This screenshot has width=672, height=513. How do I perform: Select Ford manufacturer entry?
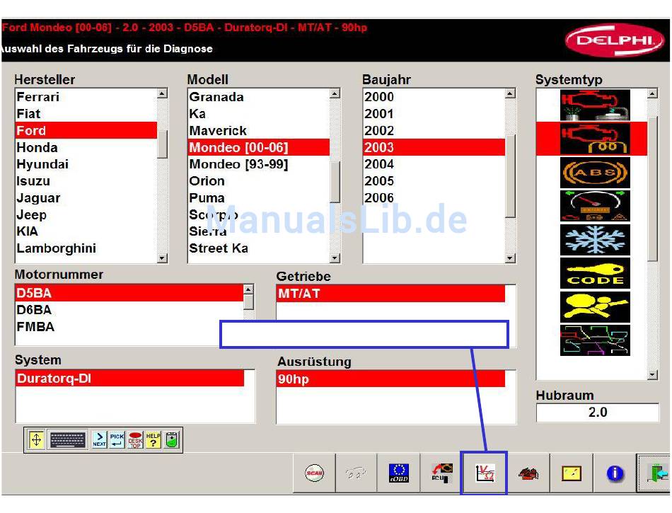click(x=86, y=130)
